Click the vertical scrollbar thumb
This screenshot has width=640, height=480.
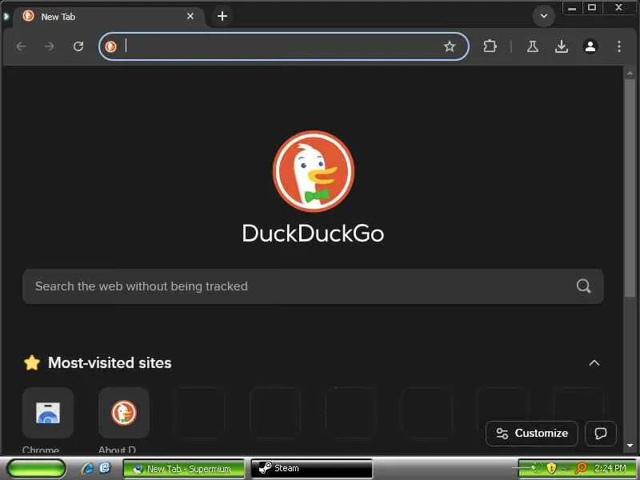tap(630, 188)
